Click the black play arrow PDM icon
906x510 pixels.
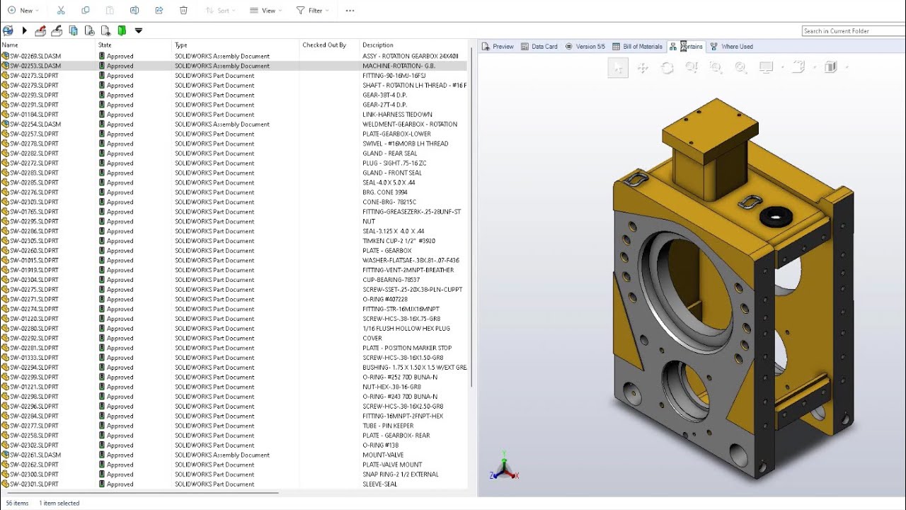(24, 30)
